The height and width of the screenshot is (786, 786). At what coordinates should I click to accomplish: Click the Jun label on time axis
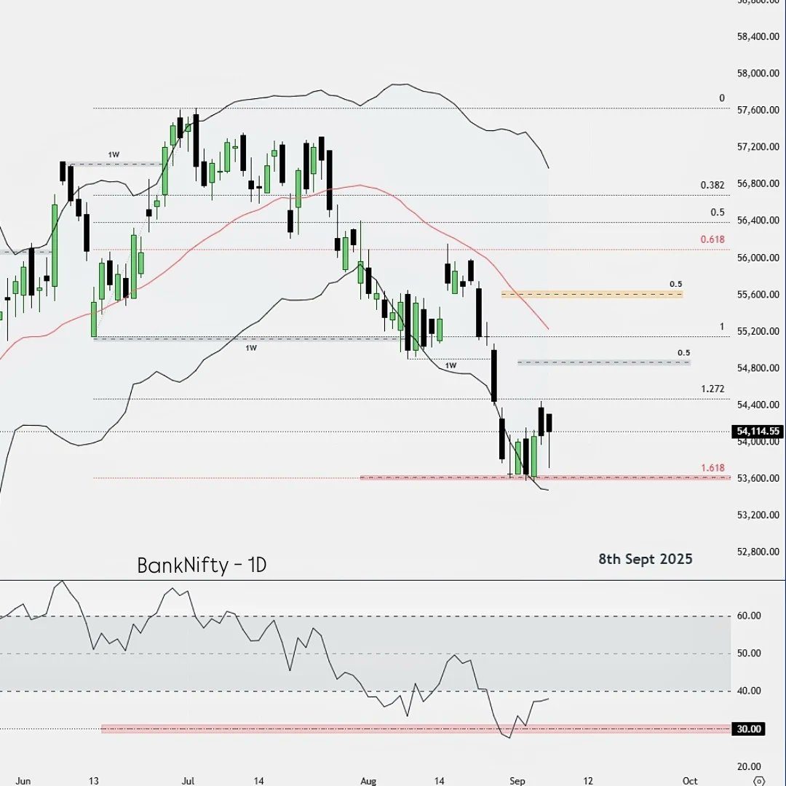click(23, 781)
